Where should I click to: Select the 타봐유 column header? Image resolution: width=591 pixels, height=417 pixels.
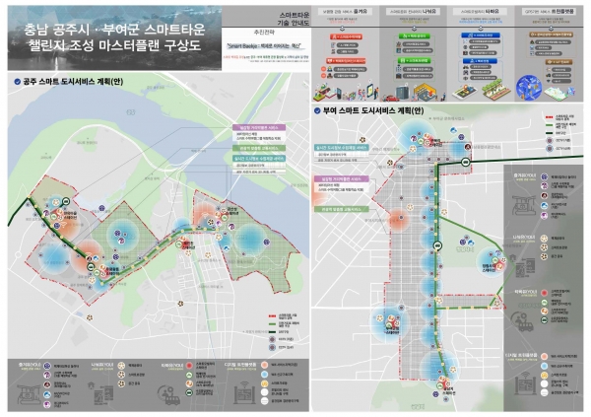pyautogui.click(x=479, y=12)
